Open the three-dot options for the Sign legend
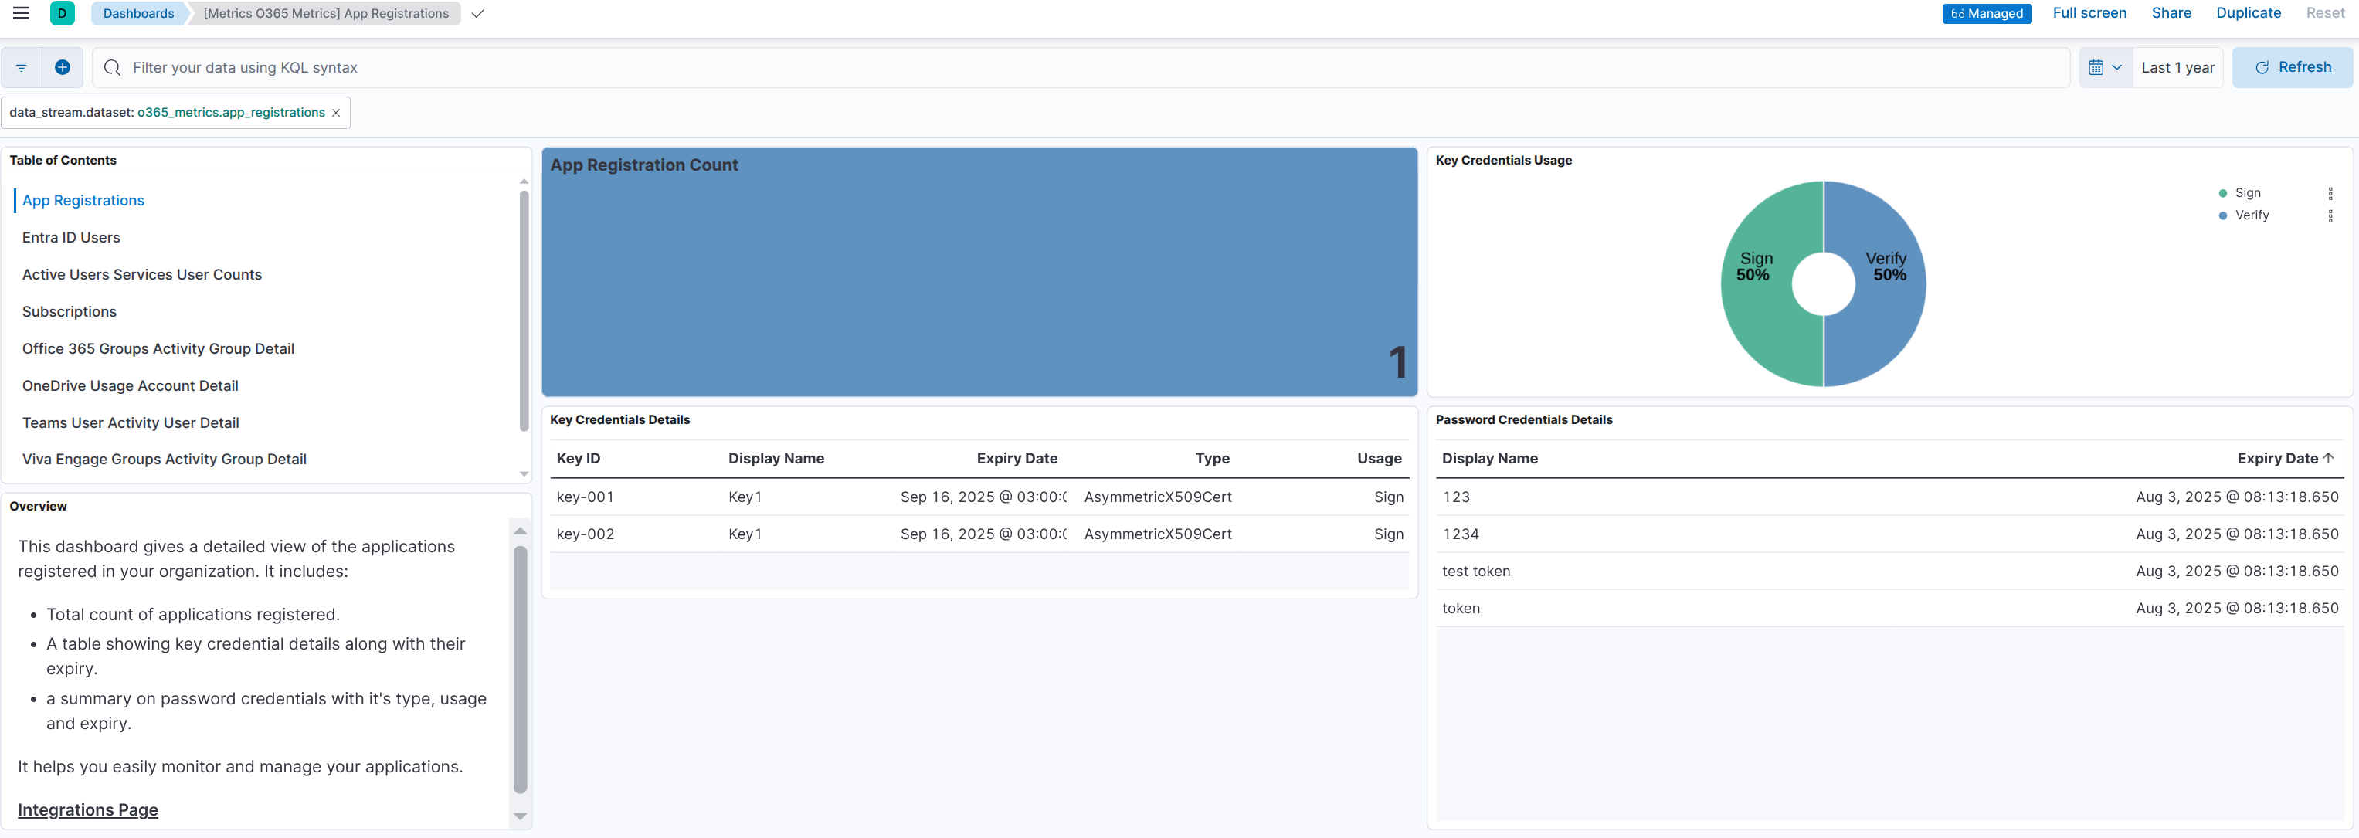Image resolution: width=2359 pixels, height=838 pixels. (x=2330, y=193)
